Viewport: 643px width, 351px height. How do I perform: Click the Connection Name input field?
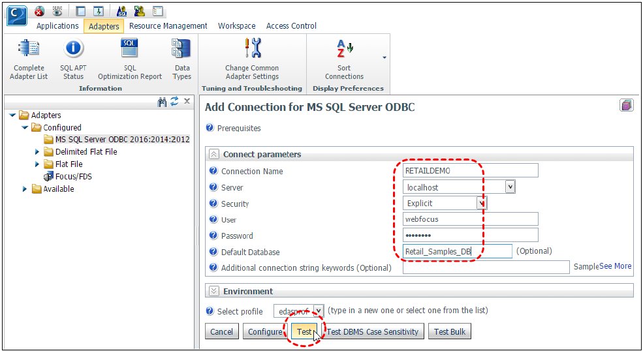point(471,170)
